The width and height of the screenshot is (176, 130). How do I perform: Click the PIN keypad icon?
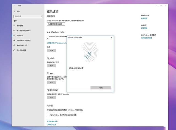[x=48, y=74]
